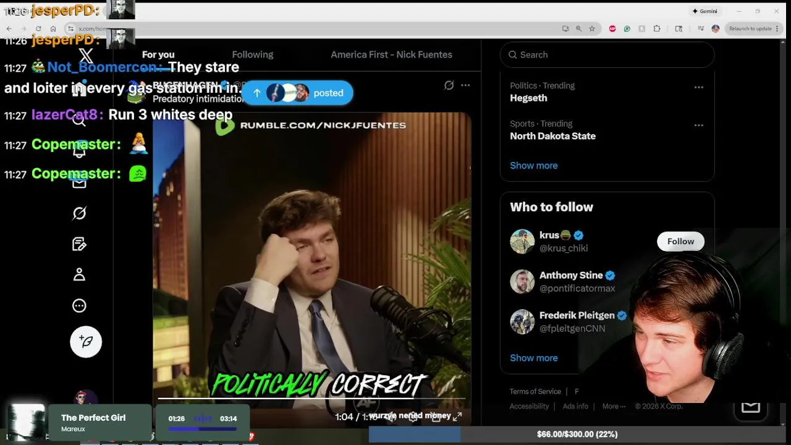
Task: Open the AdBlock Plus extension icon
Action: (x=612, y=28)
